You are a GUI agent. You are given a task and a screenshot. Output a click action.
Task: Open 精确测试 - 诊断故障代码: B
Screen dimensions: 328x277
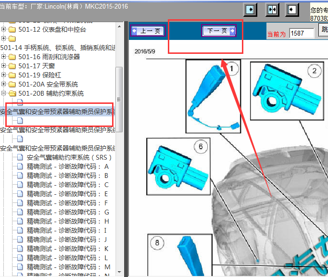(67, 176)
